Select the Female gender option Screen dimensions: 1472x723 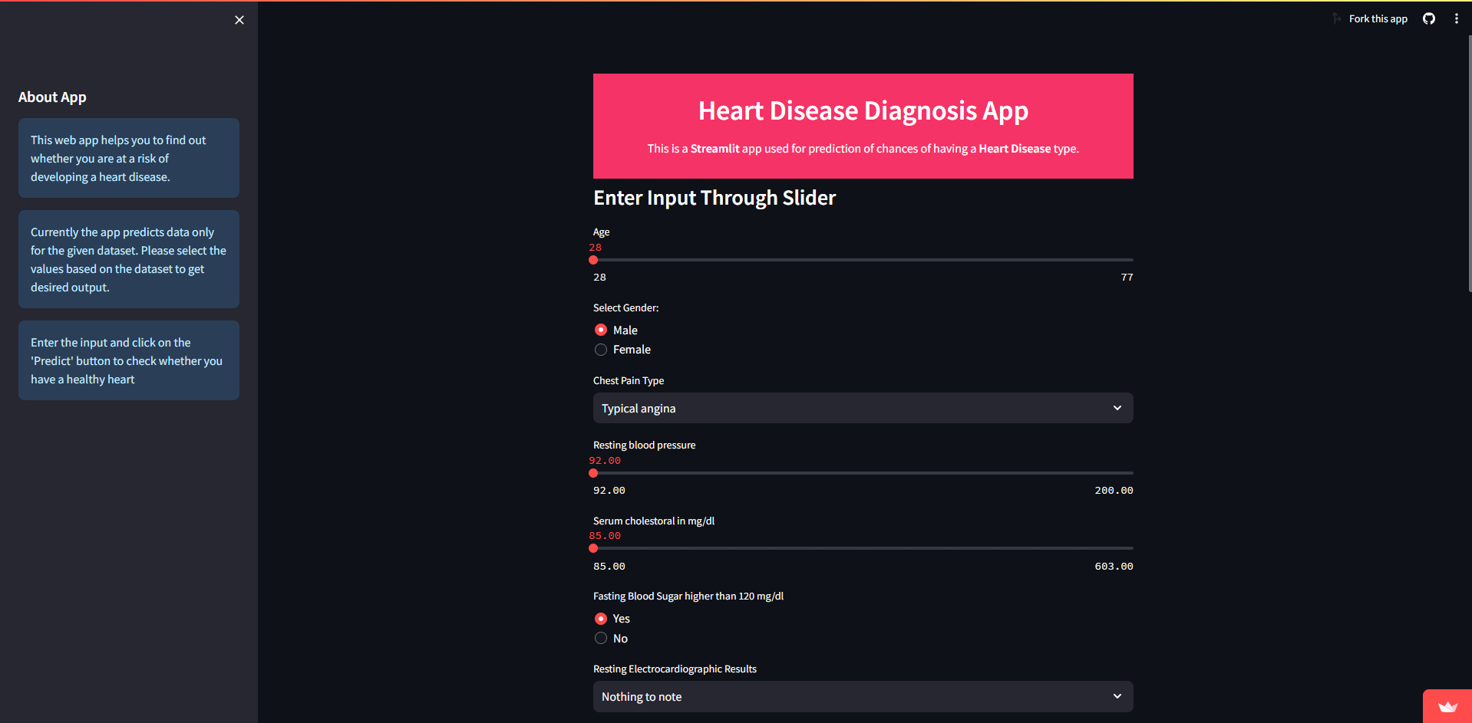[x=601, y=350]
